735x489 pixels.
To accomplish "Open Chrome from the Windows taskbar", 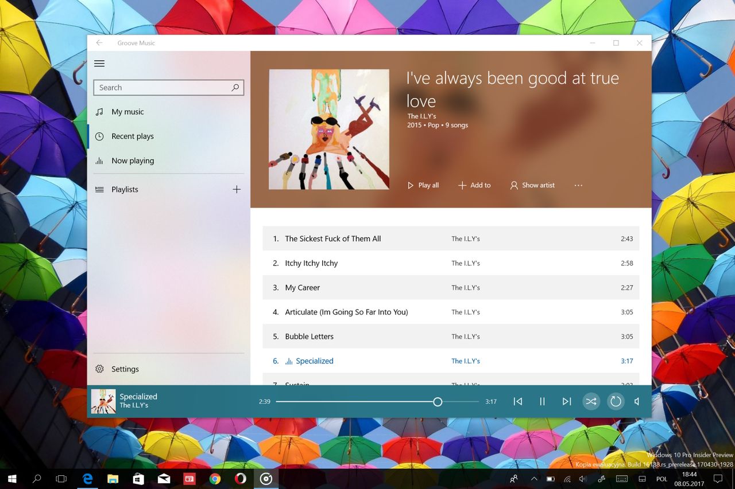I will tap(215, 479).
